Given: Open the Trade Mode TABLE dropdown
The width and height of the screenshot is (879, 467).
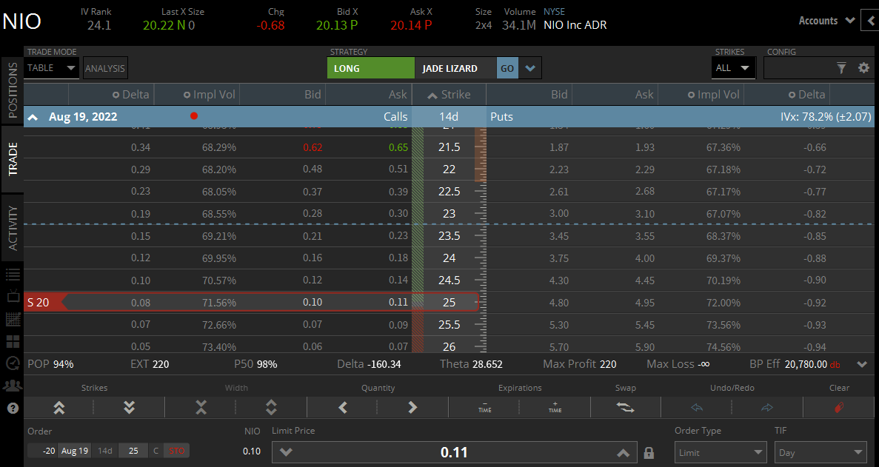Looking at the screenshot, I should tap(52, 68).
